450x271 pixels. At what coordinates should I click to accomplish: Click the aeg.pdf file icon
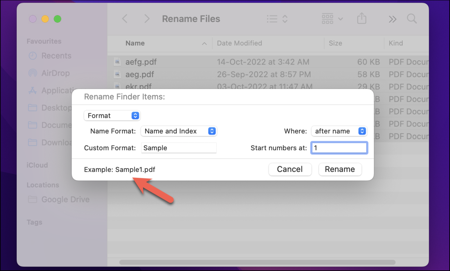point(117,74)
